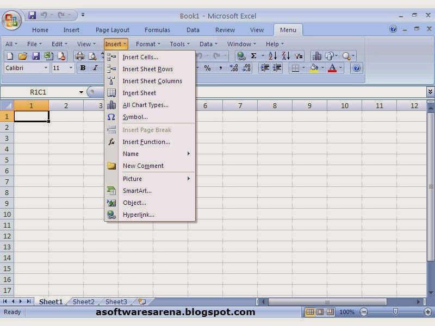Click the Decrease Decimal icon
The width and height of the screenshot is (435, 326).
[246, 68]
